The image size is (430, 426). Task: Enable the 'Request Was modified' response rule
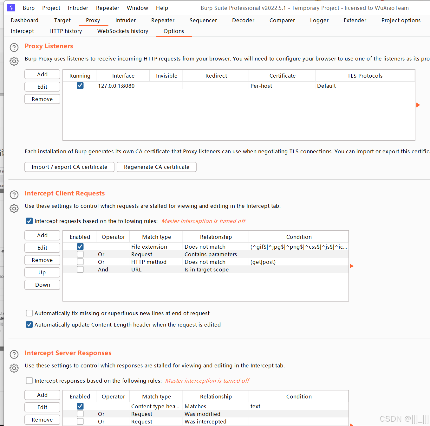pos(80,414)
